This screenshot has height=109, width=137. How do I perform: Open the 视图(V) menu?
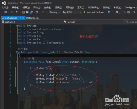26,8
